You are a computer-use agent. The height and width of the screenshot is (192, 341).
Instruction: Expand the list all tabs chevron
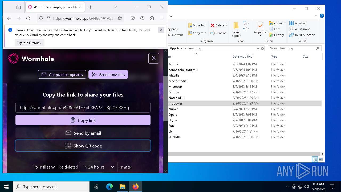[x=115, y=7]
